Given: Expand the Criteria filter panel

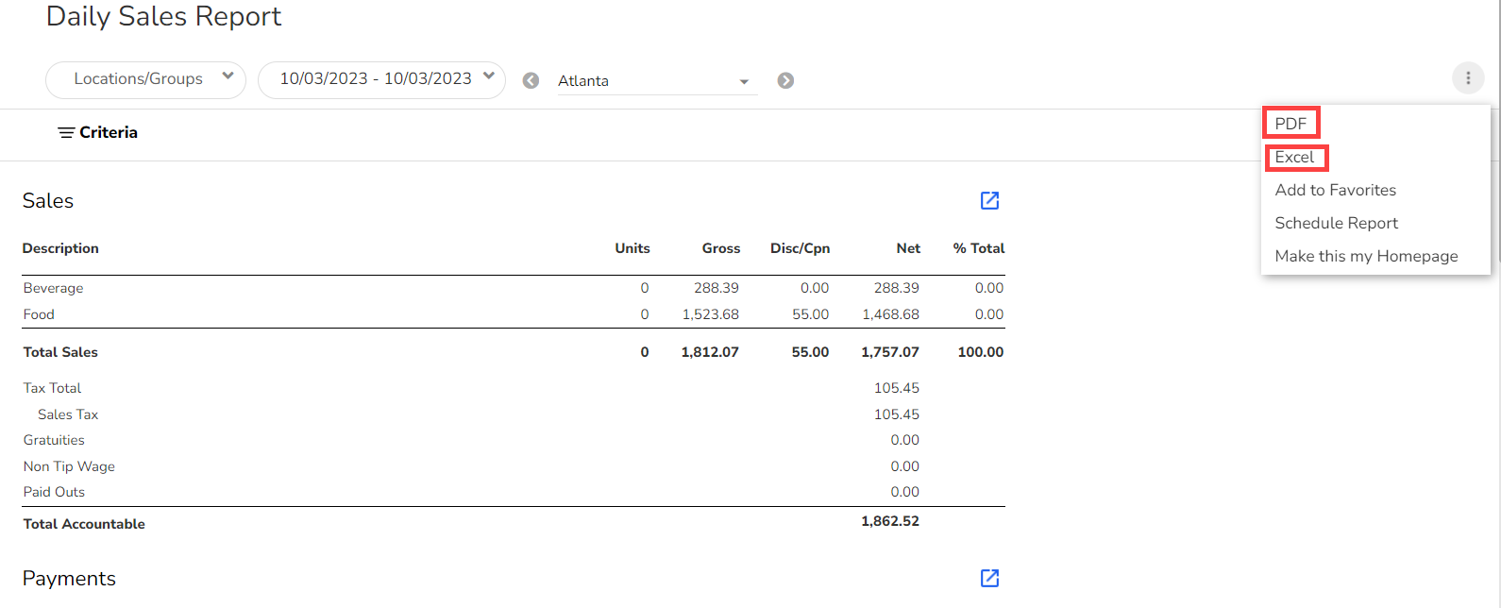Looking at the screenshot, I should [x=97, y=133].
